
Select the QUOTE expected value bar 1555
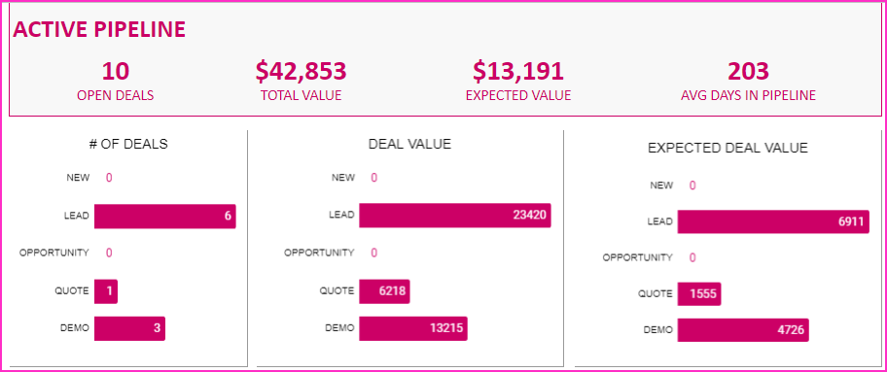coord(699,294)
